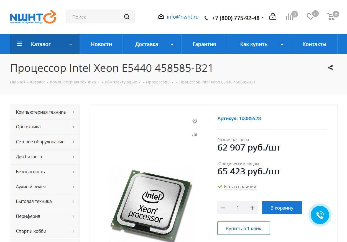347x242 pixels.
Task: Add product to comparison chart icon
Action: pyautogui.click(x=195, y=134)
